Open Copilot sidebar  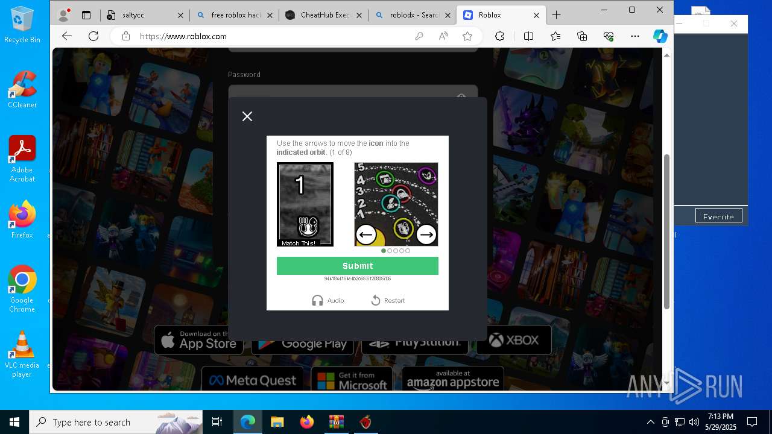[660, 36]
